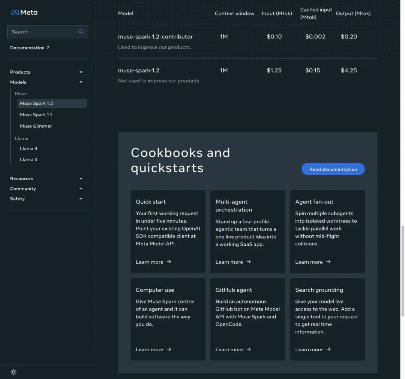Click the Multi-agent orchestration card title
Screen dimensions: 405x379
pyautogui.click(x=234, y=206)
